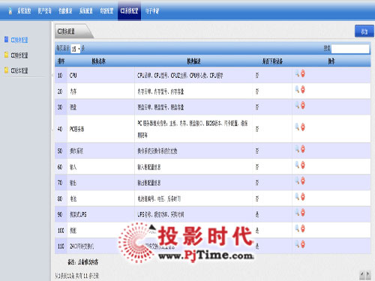Click the magnifier icon in row 60
The width and height of the screenshot is (375, 281).
(x=297, y=165)
